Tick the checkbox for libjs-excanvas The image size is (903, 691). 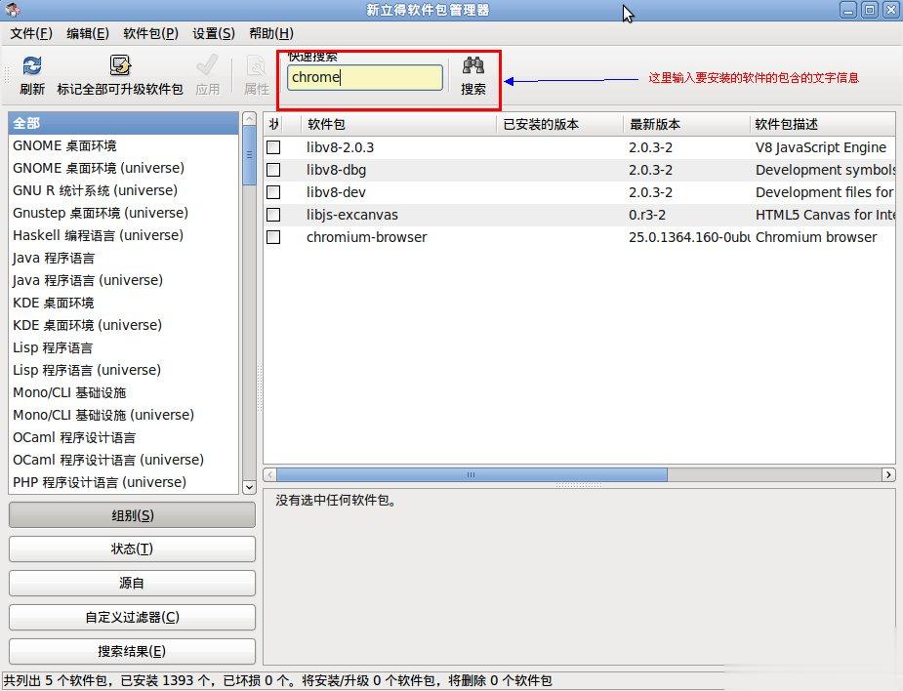click(x=273, y=215)
